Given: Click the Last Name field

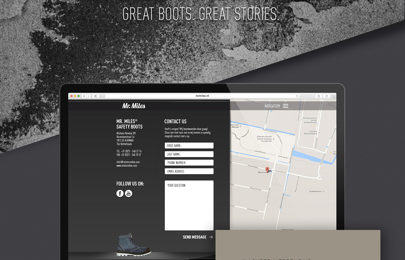Looking at the screenshot, I should 189,154.
